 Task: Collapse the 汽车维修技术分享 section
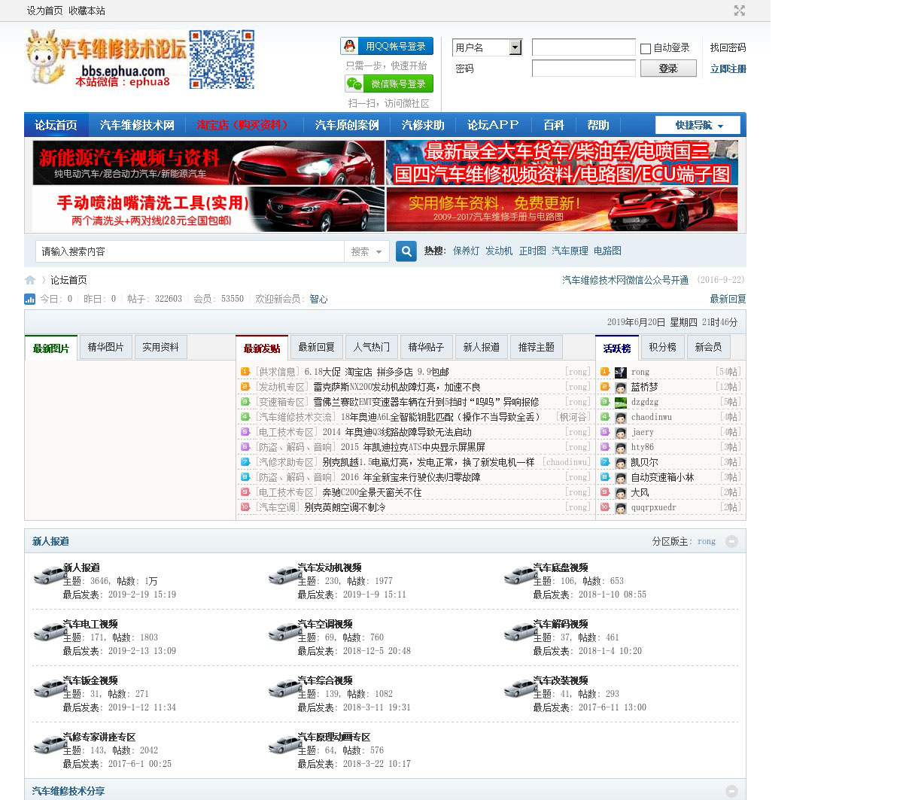coord(731,791)
